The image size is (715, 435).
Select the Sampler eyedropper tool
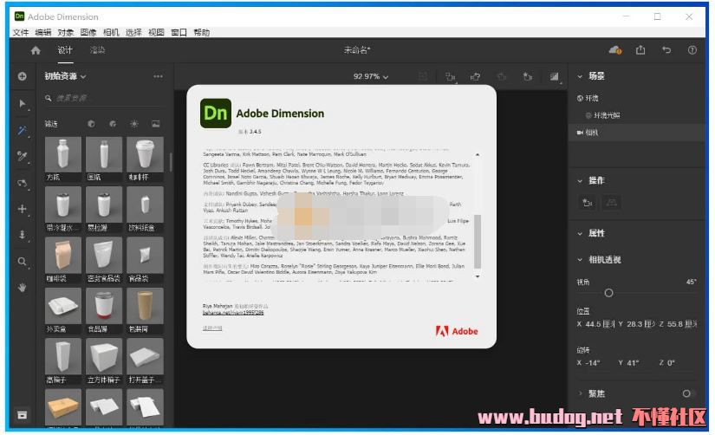[x=22, y=156]
